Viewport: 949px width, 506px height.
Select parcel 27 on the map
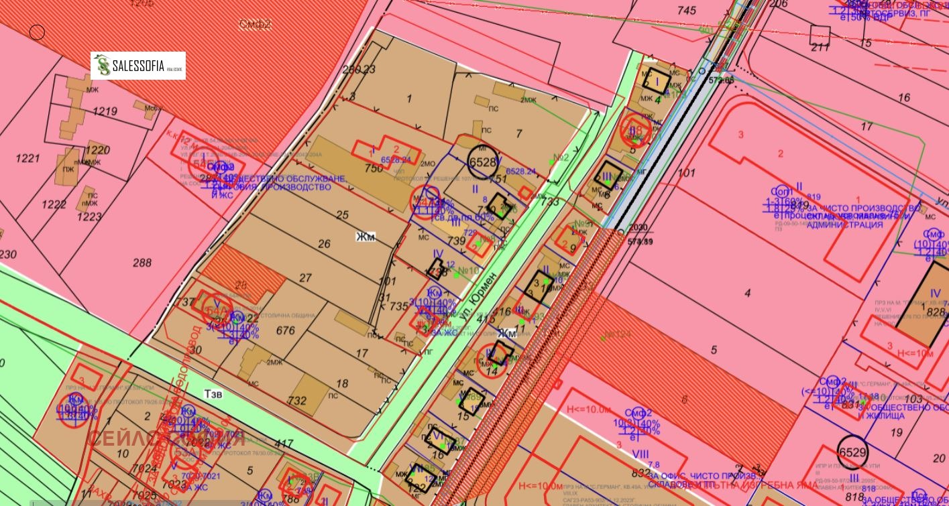coord(305,278)
